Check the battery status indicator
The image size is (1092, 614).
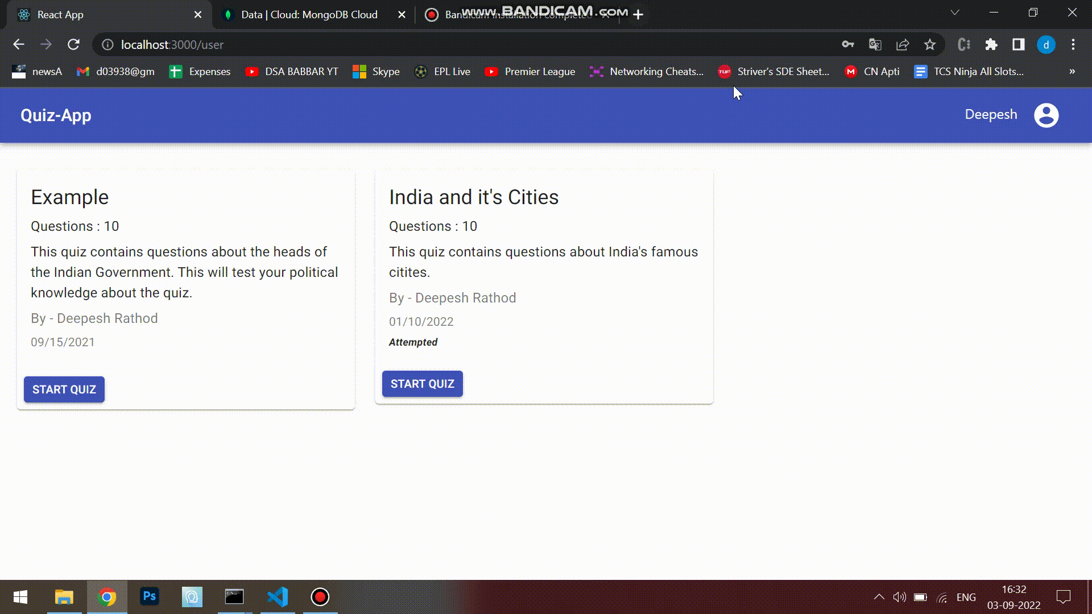point(921,597)
